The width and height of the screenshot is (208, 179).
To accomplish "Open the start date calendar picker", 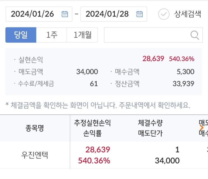I will (65, 14).
